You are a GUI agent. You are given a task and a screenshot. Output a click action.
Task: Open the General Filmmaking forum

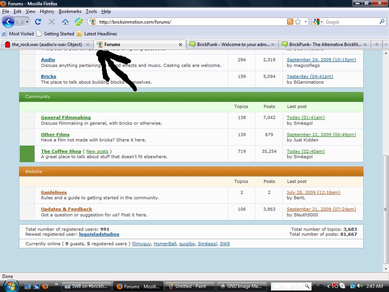pyautogui.click(x=66, y=117)
